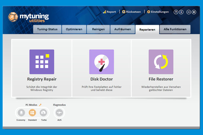Click the AUS status text
Viewport: 203px width, 135px height.
click(x=59, y=120)
